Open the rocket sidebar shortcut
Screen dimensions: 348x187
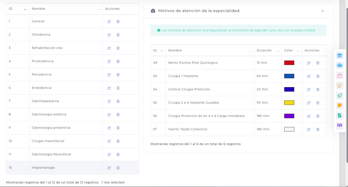tap(340, 96)
